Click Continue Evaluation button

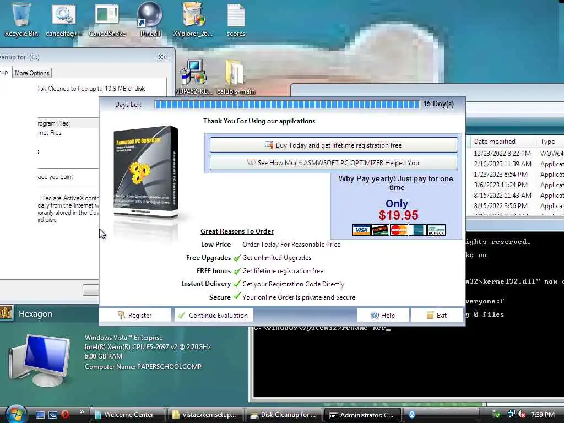(214, 315)
